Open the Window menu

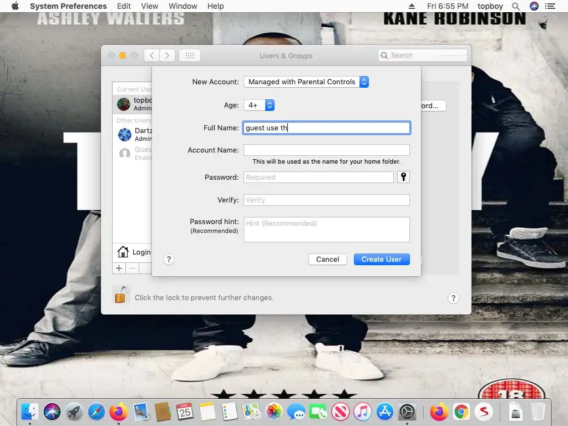[182, 6]
